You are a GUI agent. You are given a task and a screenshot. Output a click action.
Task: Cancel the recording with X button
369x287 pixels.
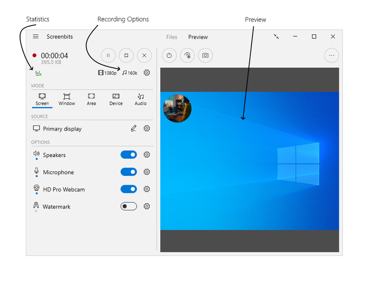(144, 55)
